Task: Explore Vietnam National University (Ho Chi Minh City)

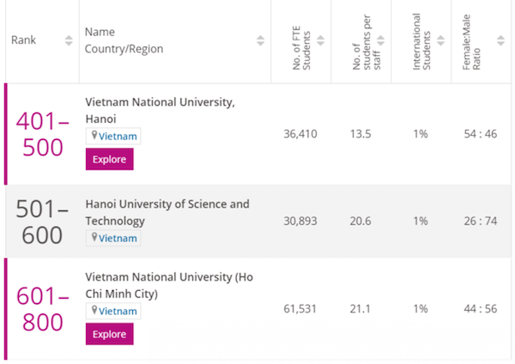Action: click(x=109, y=334)
